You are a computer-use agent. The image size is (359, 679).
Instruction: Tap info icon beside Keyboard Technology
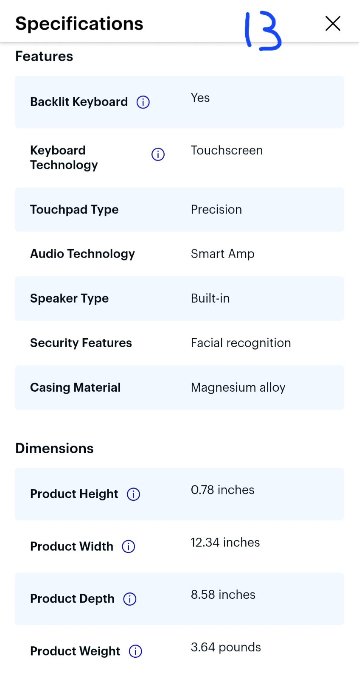pyautogui.click(x=158, y=154)
